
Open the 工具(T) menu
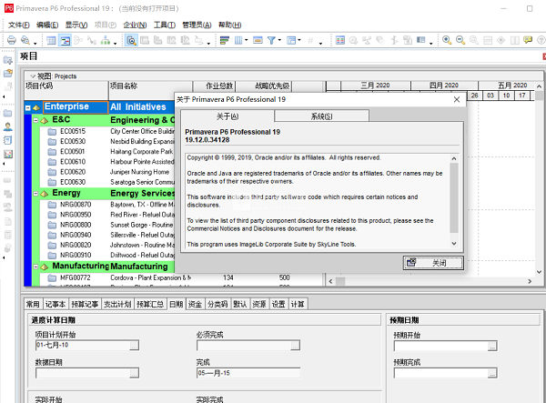click(164, 25)
